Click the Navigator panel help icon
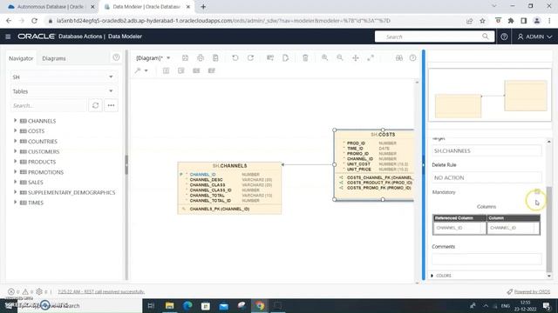Image resolution: width=558 pixels, height=313 pixels. (116, 57)
